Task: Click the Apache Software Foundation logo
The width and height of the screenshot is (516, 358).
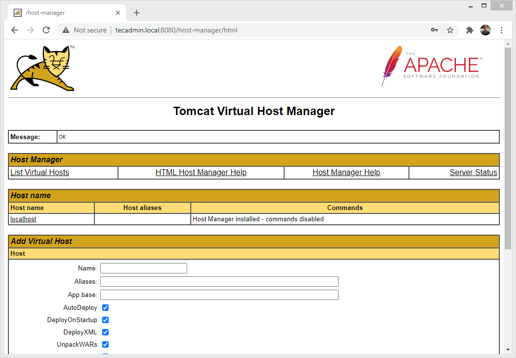Action: 432,66
